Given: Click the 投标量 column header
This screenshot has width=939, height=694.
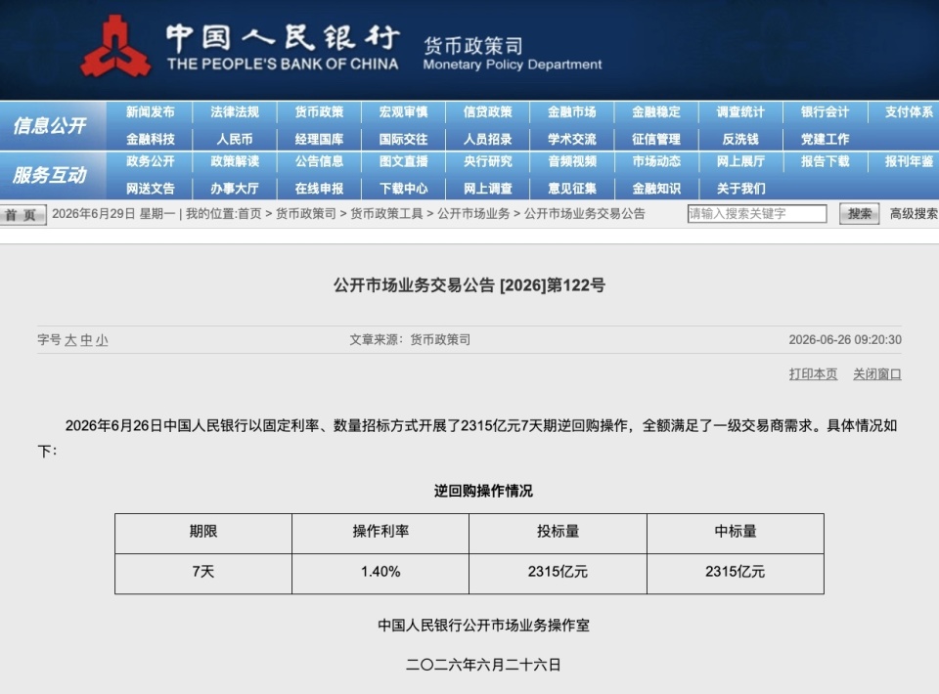Looking at the screenshot, I should [x=558, y=533].
